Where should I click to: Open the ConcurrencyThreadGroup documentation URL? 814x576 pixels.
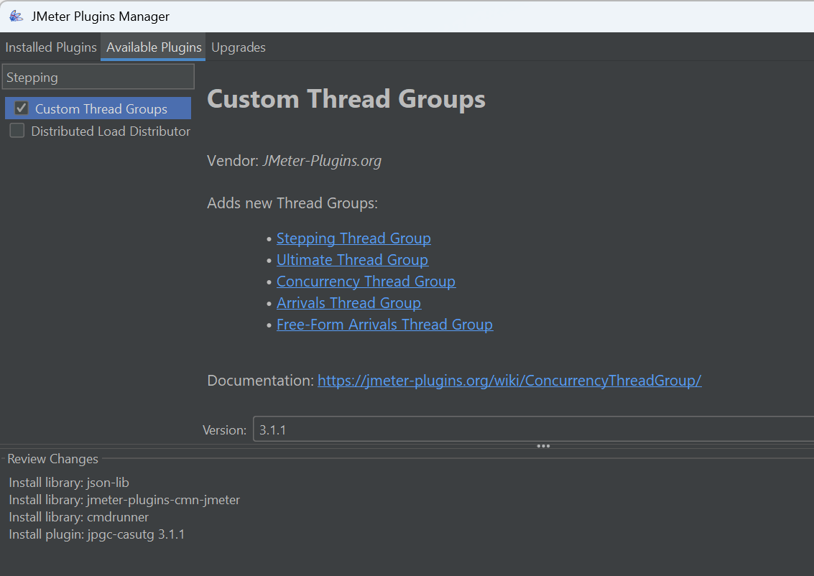pos(509,381)
